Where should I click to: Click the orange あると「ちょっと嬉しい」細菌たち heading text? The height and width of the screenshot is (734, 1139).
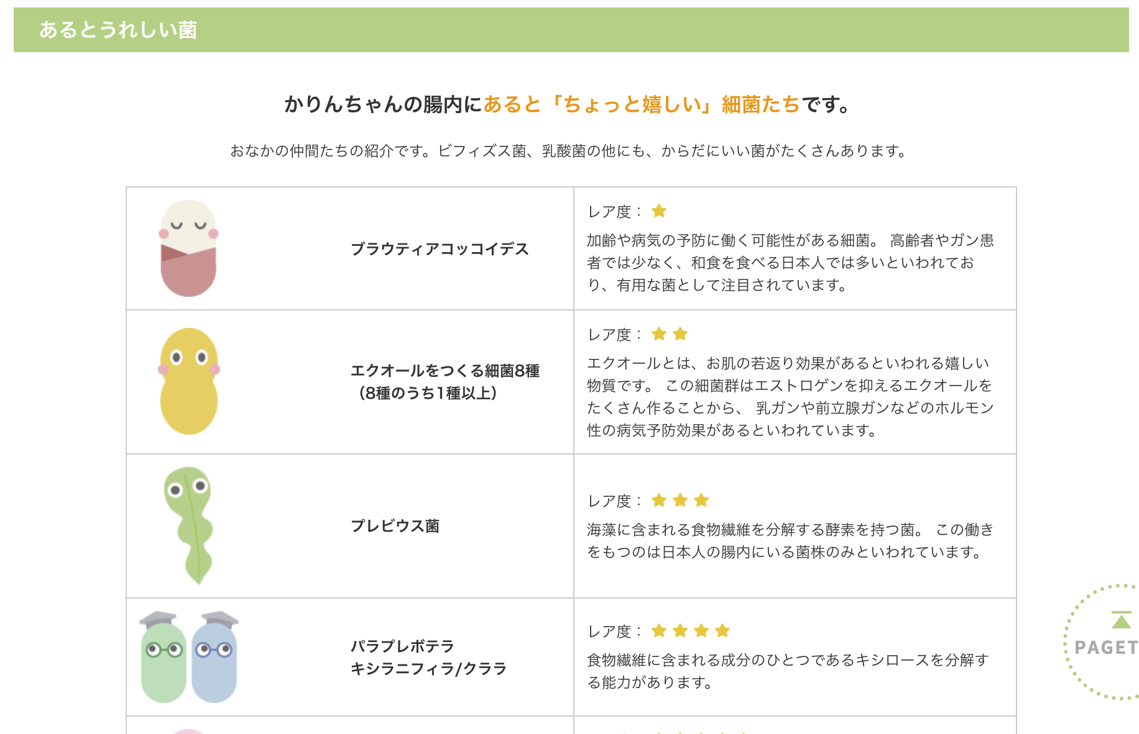[x=642, y=104]
